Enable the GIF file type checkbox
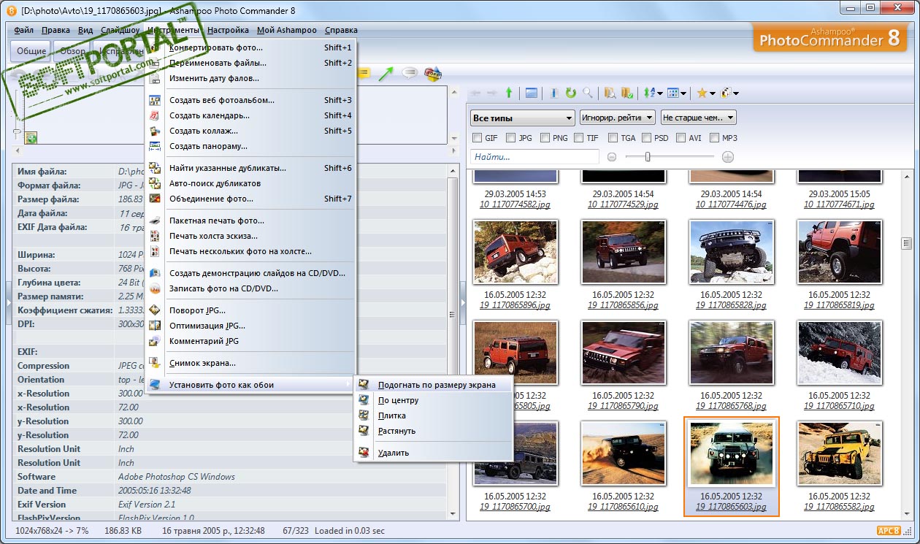 (478, 137)
